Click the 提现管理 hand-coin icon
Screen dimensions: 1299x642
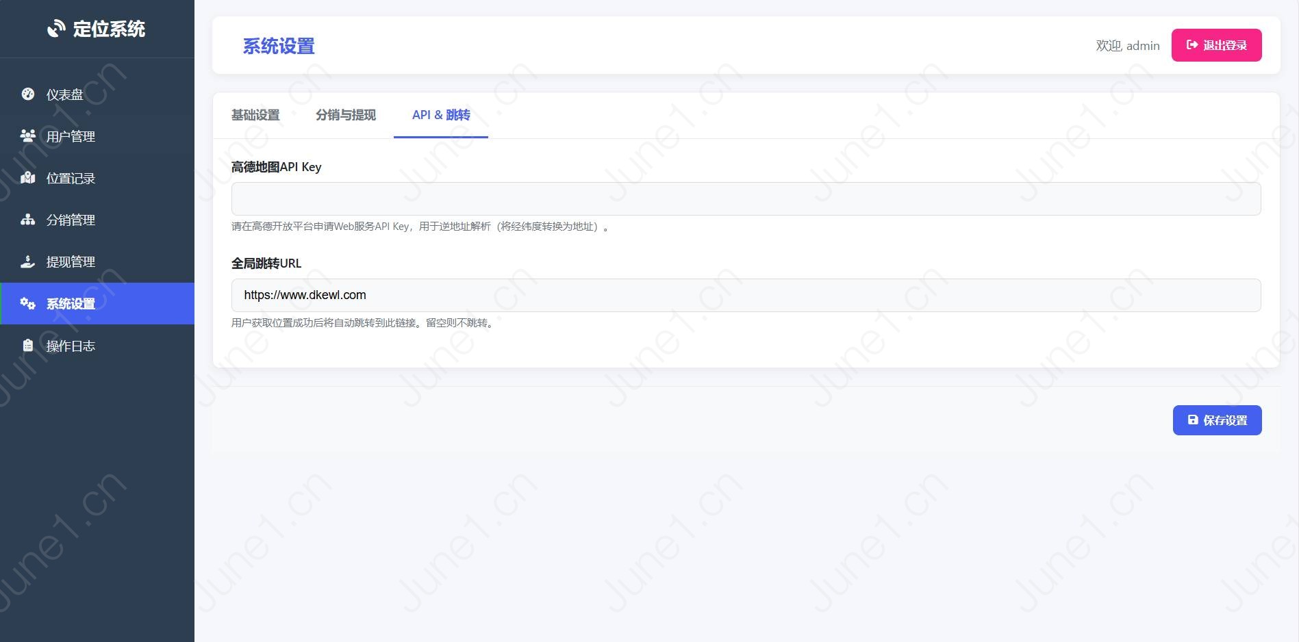point(28,261)
